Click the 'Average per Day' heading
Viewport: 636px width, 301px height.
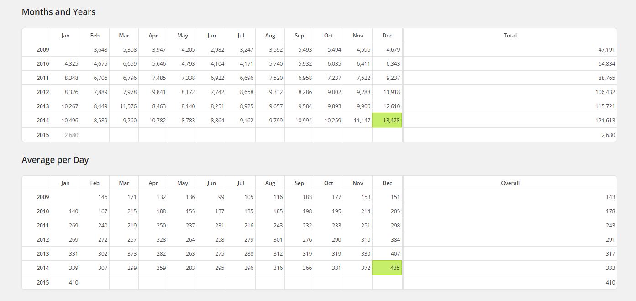click(x=55, y=160)
